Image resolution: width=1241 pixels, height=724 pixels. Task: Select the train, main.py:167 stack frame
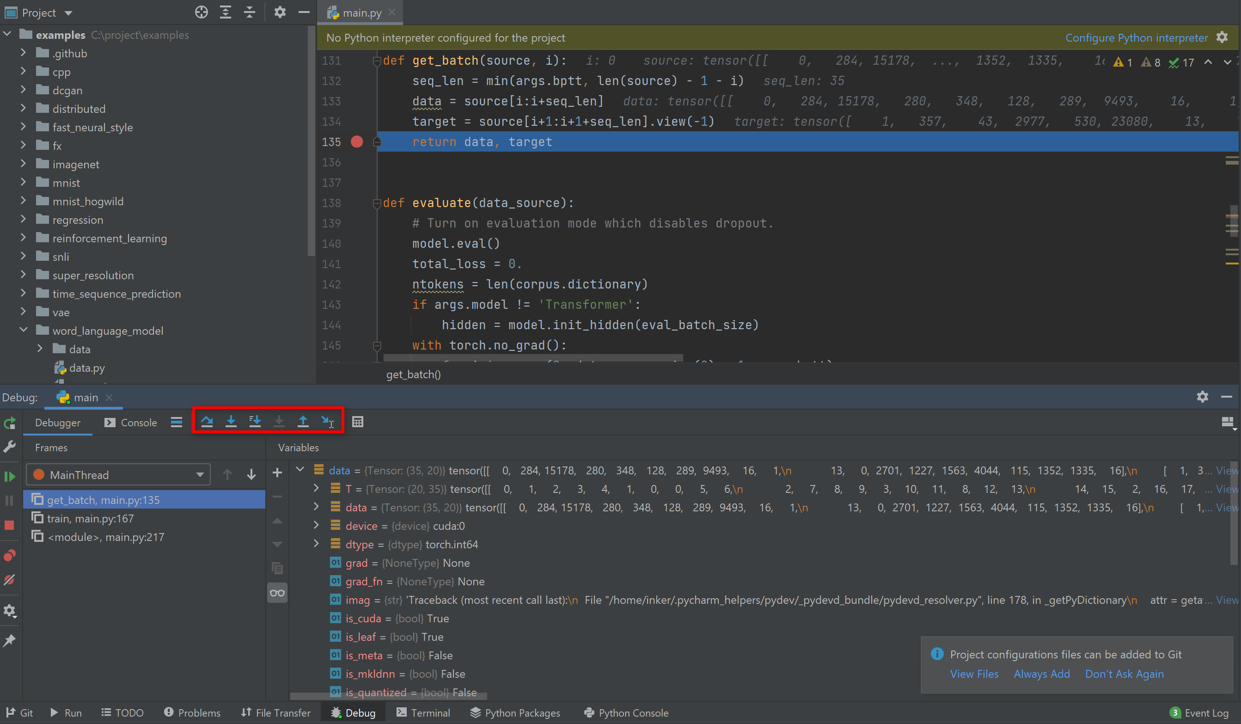90,519
